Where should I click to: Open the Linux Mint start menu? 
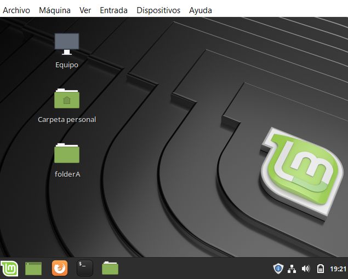click(x=9, y=269)
